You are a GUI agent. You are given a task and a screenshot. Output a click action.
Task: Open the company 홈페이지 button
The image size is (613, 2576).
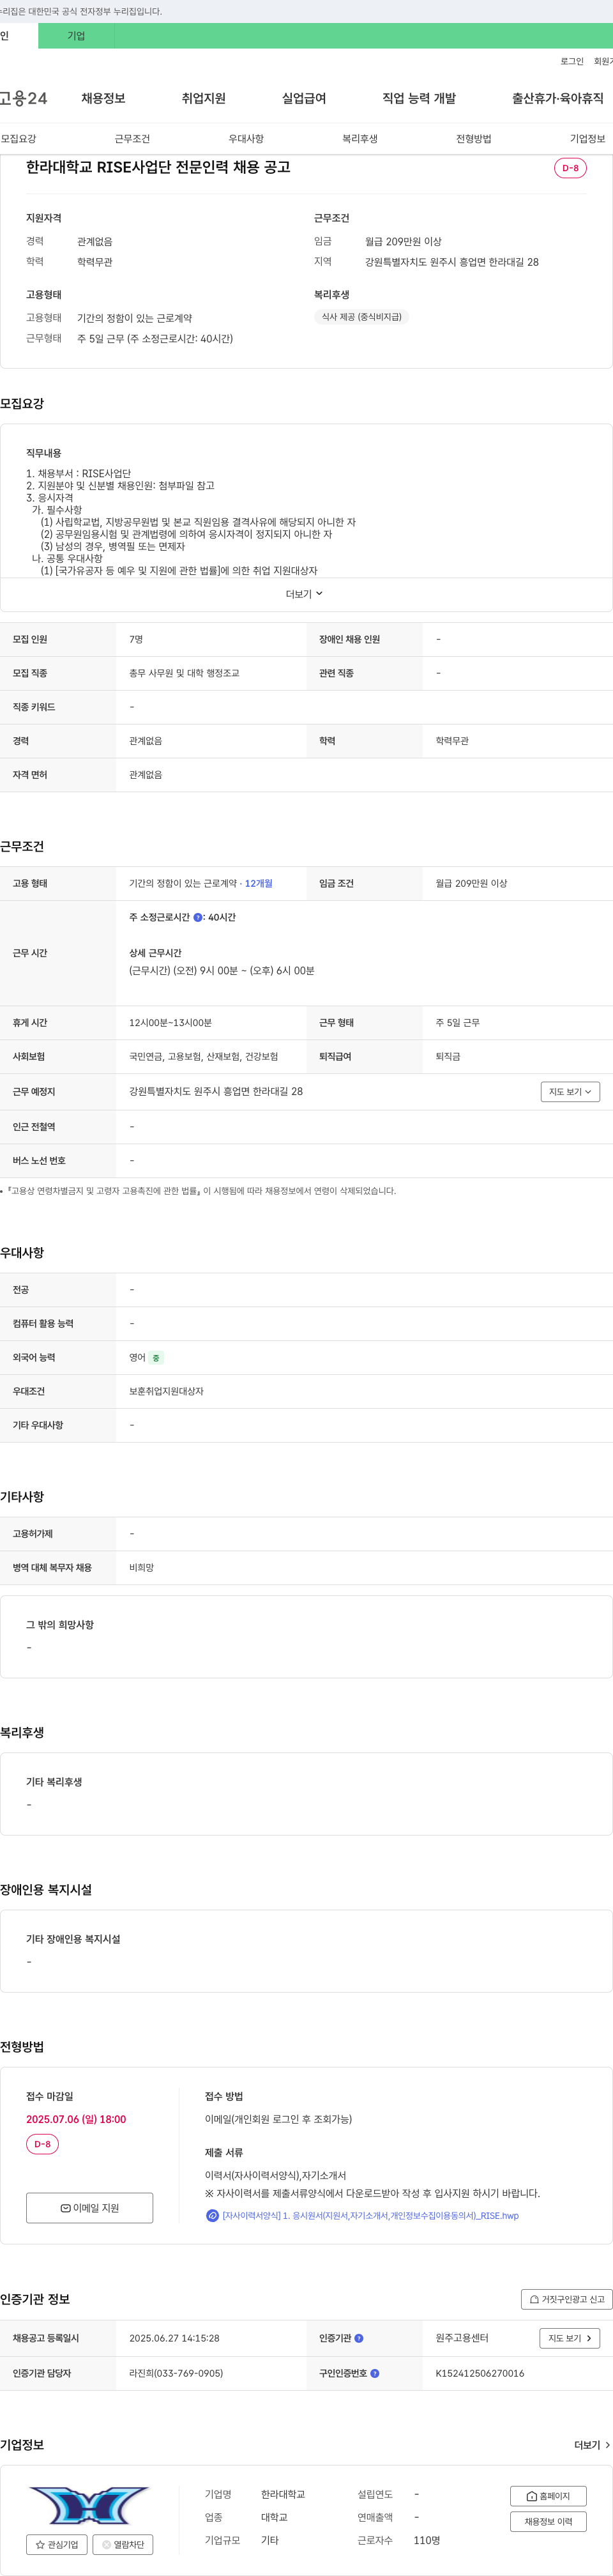point(548,2496)
